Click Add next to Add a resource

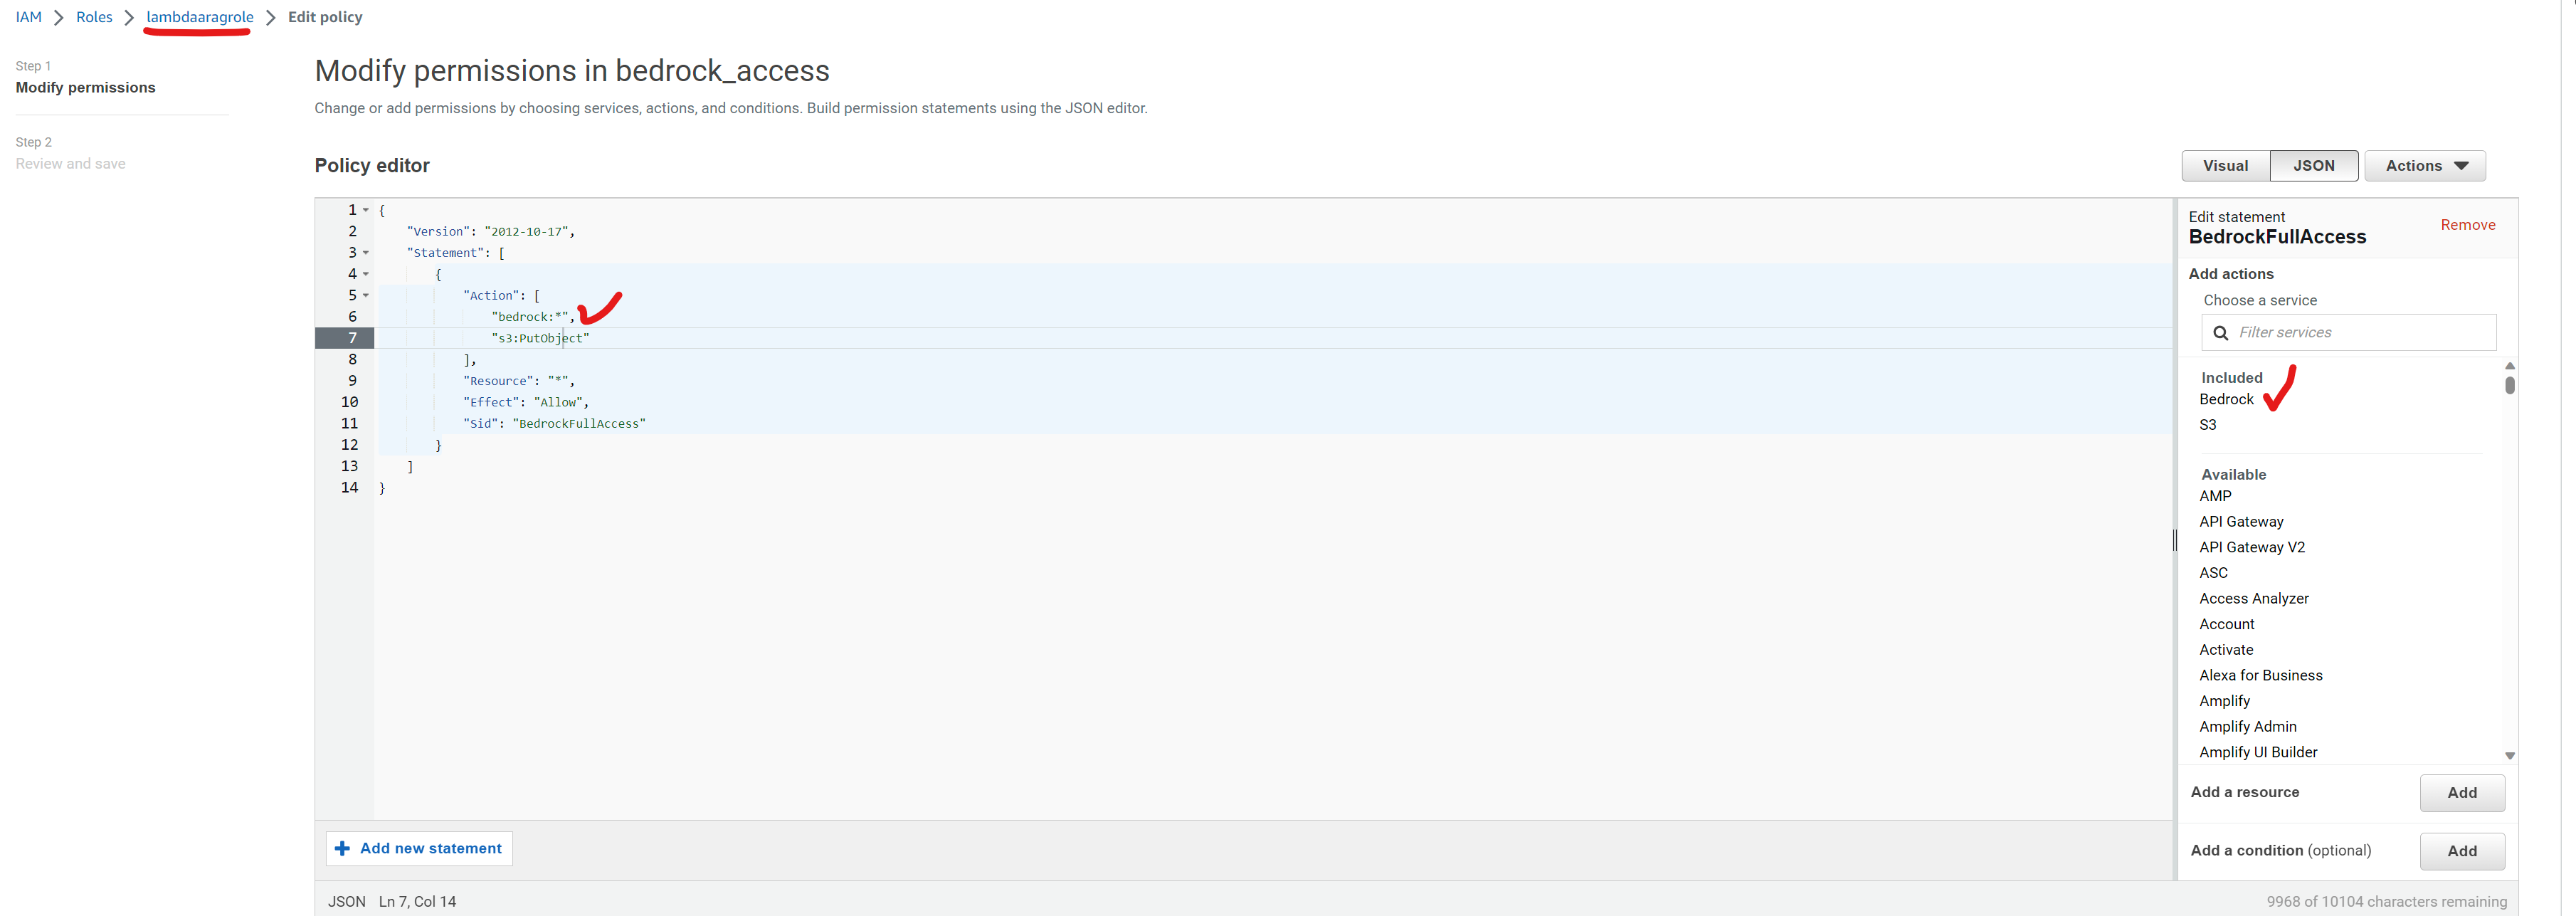[x=2462, y=792]
